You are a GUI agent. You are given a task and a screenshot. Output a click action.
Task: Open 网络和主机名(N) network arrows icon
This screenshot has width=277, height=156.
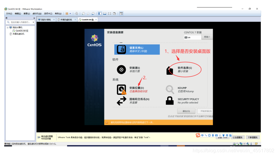click(x=122, y=101)
